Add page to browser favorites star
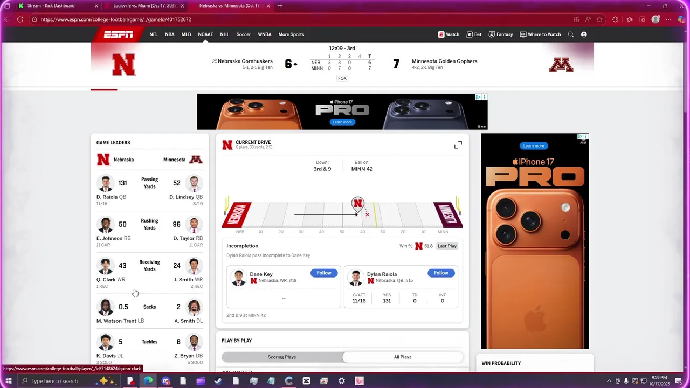Image resolution: width=690 pixels, height=388 pixels. pyautogui.click(x=599, y=19)
